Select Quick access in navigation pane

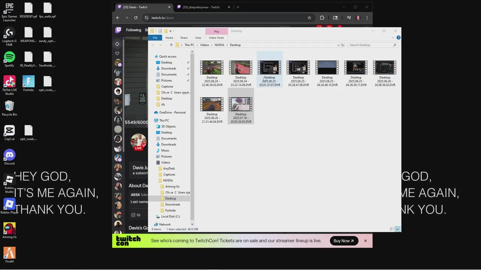click(x=168, y=57)
